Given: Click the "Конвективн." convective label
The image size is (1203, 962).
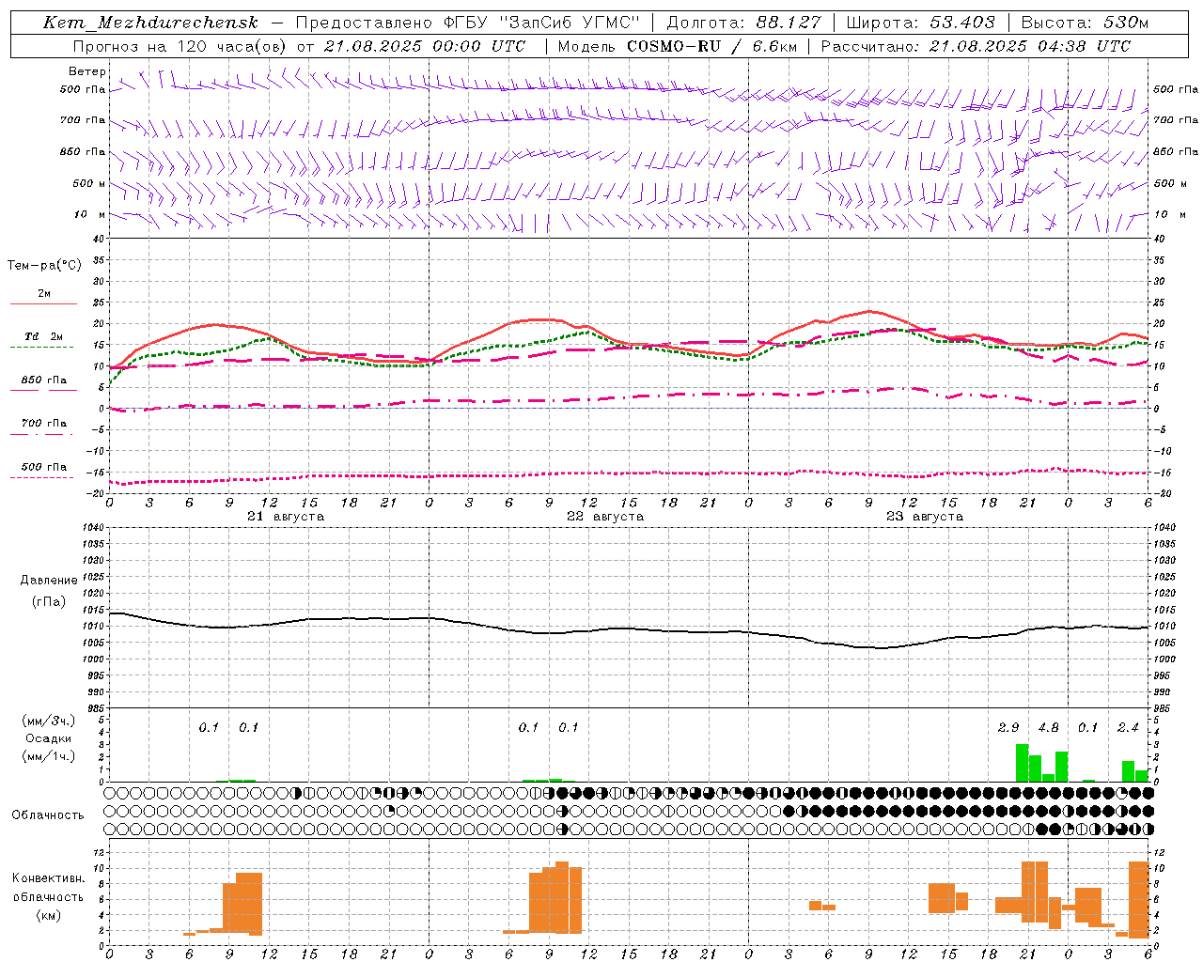Looking at the screenshot, I should pyautogui.click(x=49, y=878).
